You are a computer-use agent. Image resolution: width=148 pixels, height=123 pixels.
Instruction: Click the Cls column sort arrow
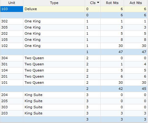98,2
